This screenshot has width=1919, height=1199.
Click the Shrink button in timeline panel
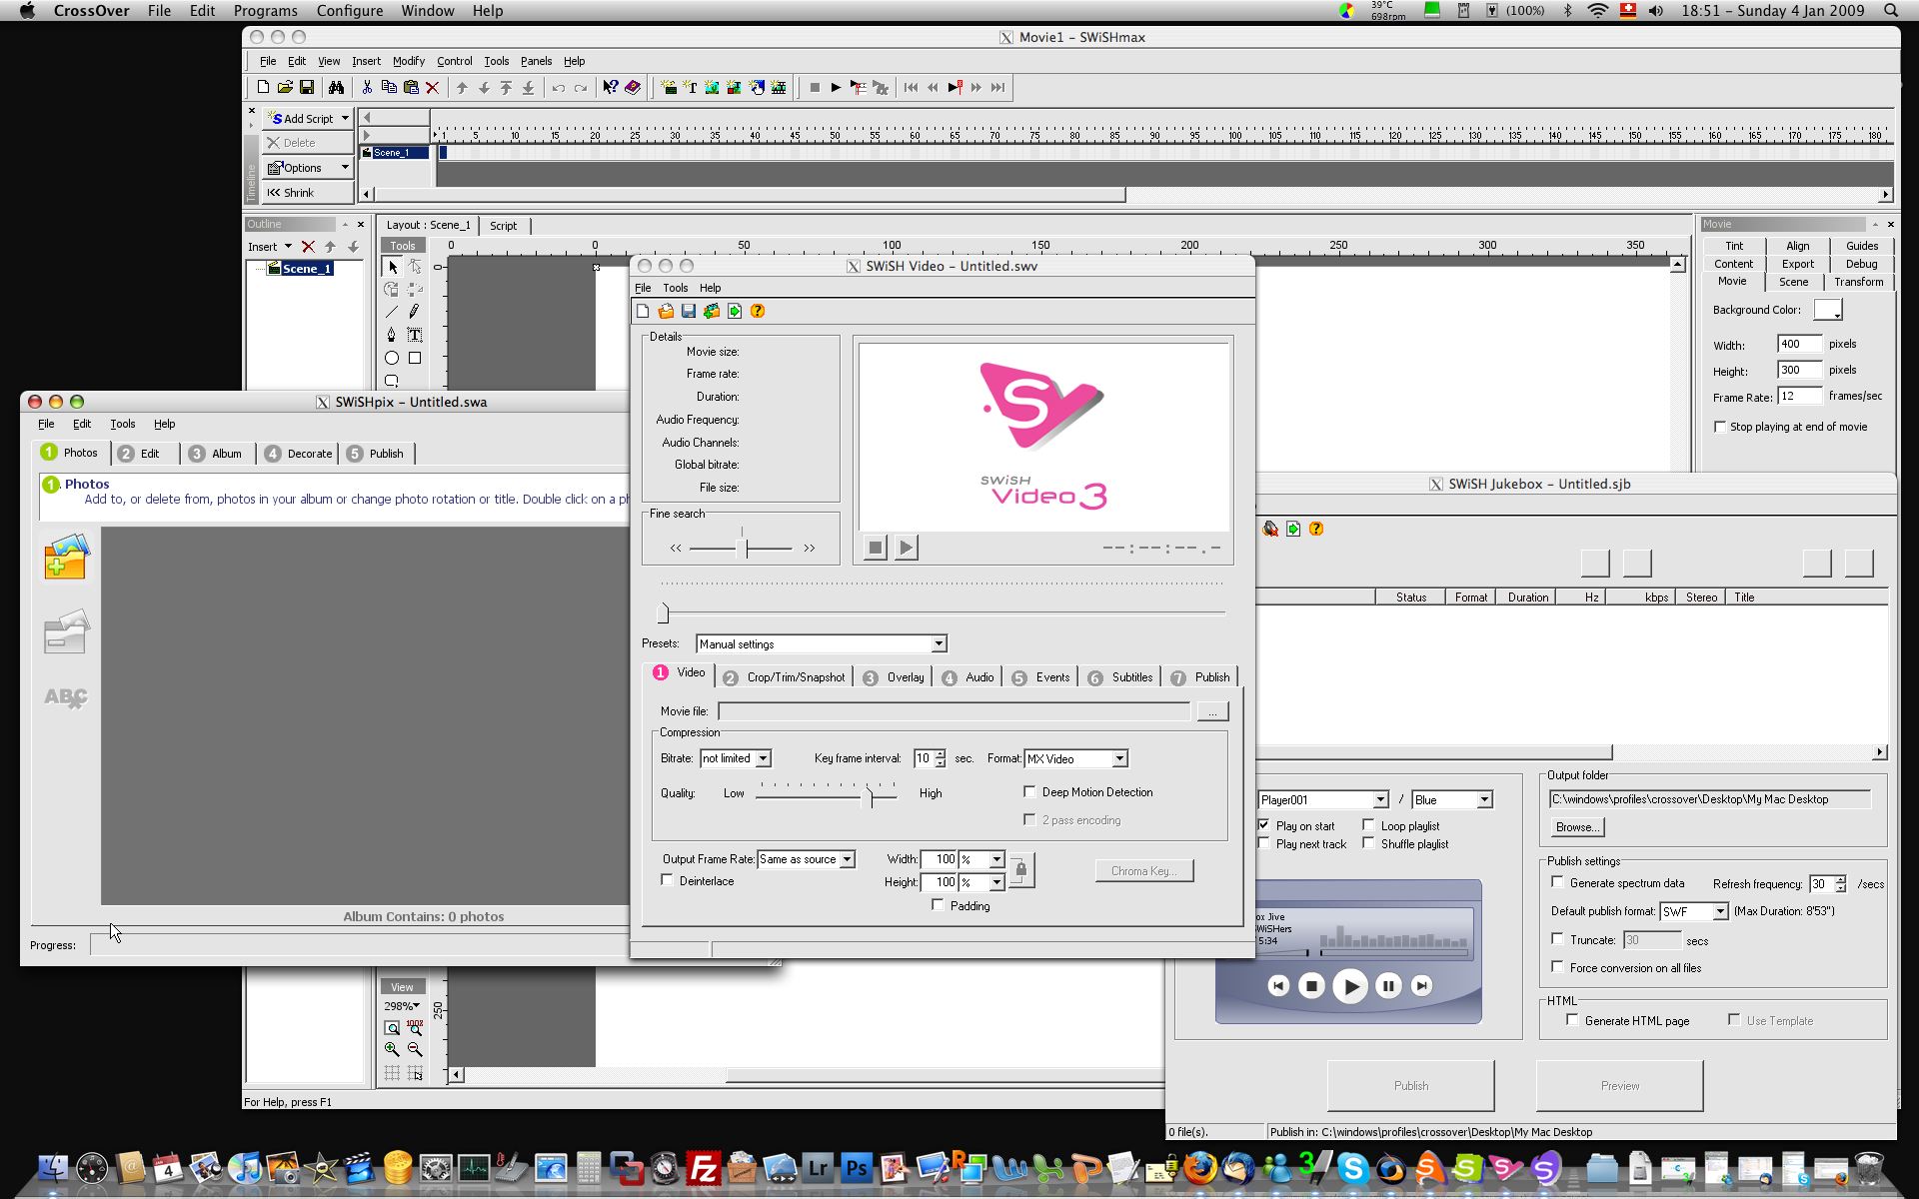[308, 193]
